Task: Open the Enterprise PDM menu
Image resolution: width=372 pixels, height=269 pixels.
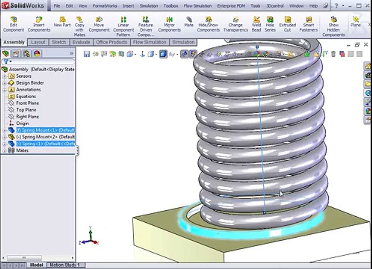Action: pyautogui.click(x=231, y=6)
